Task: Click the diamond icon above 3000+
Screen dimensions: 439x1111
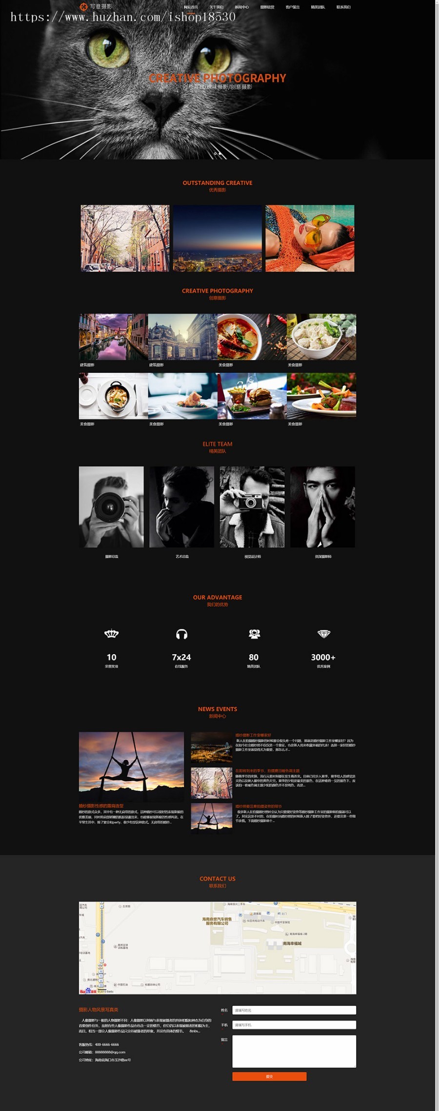Action: pos(324,634)
